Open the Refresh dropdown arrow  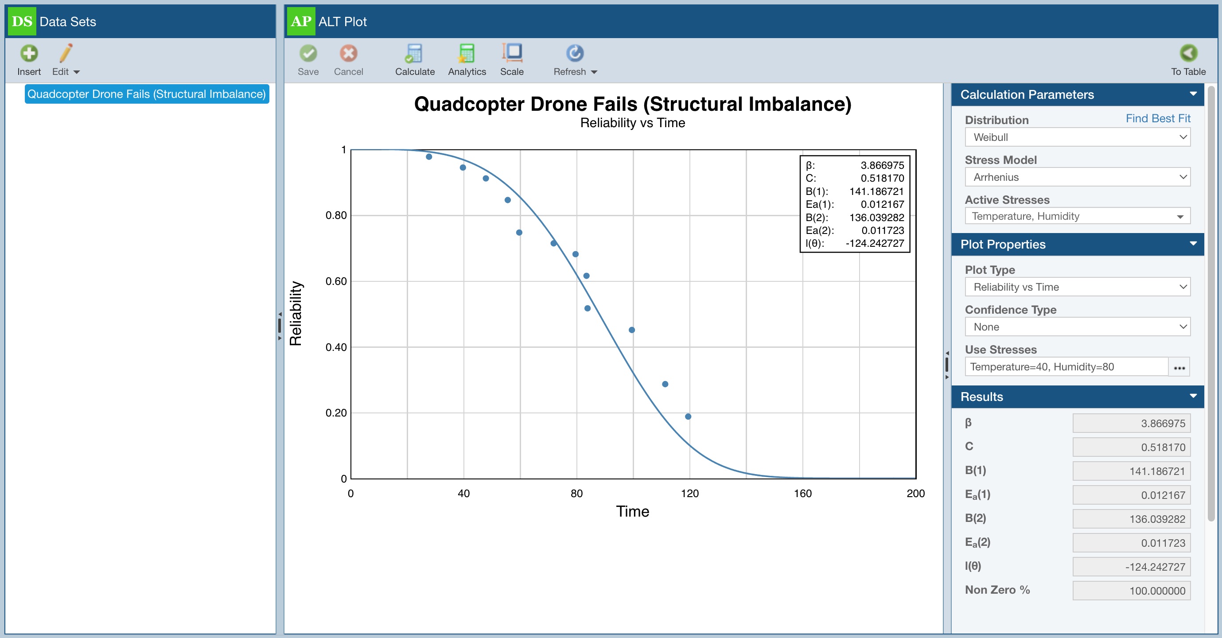(x=594, y=72)
